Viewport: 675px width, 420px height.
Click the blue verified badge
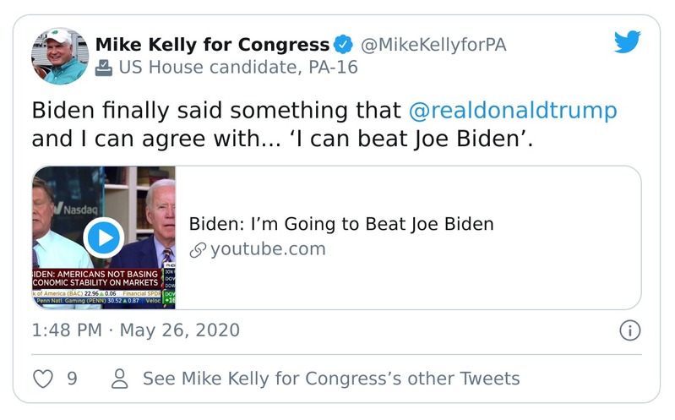(x=344, y=44)
